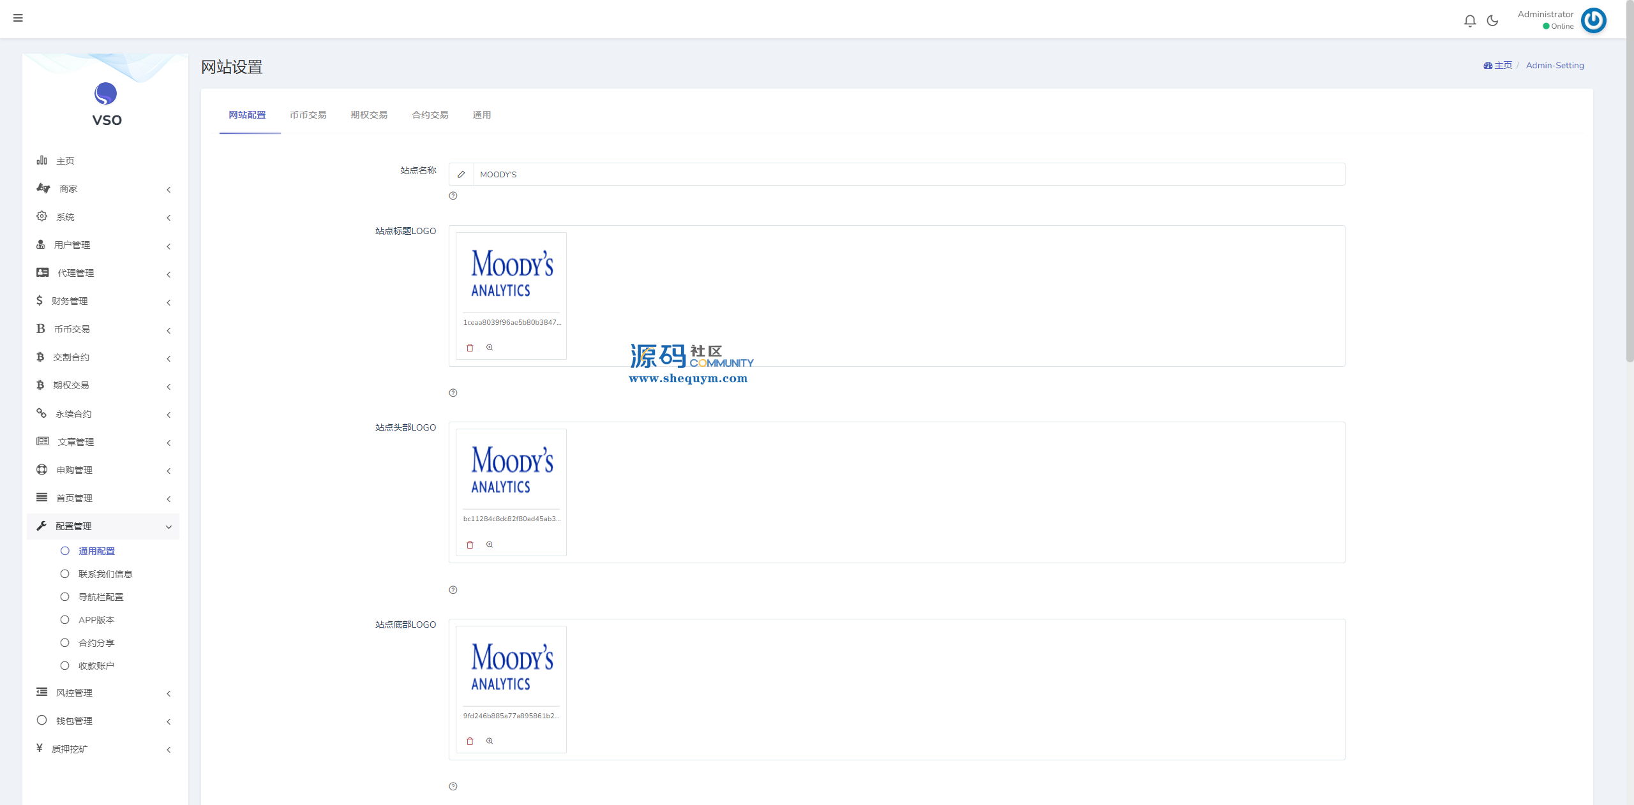Switch to dark mode moon icon
1634x805 pixels.
1492,20
